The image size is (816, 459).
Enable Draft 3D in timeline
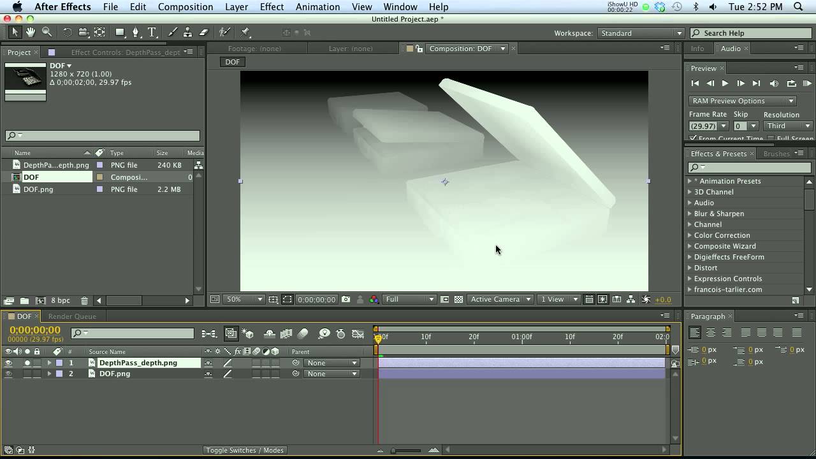[247, 333]
